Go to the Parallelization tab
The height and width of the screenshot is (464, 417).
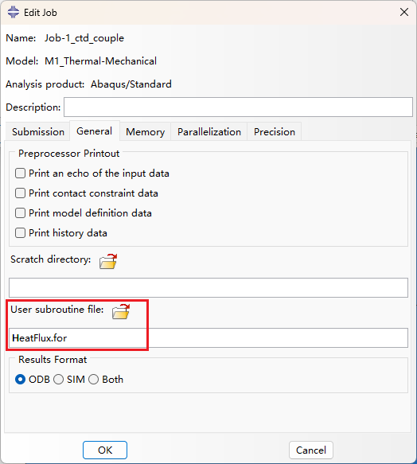click(x=209, y=131)
